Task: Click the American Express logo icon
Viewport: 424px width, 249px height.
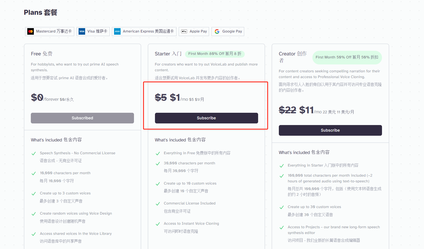Action: (x=117, y=31)
